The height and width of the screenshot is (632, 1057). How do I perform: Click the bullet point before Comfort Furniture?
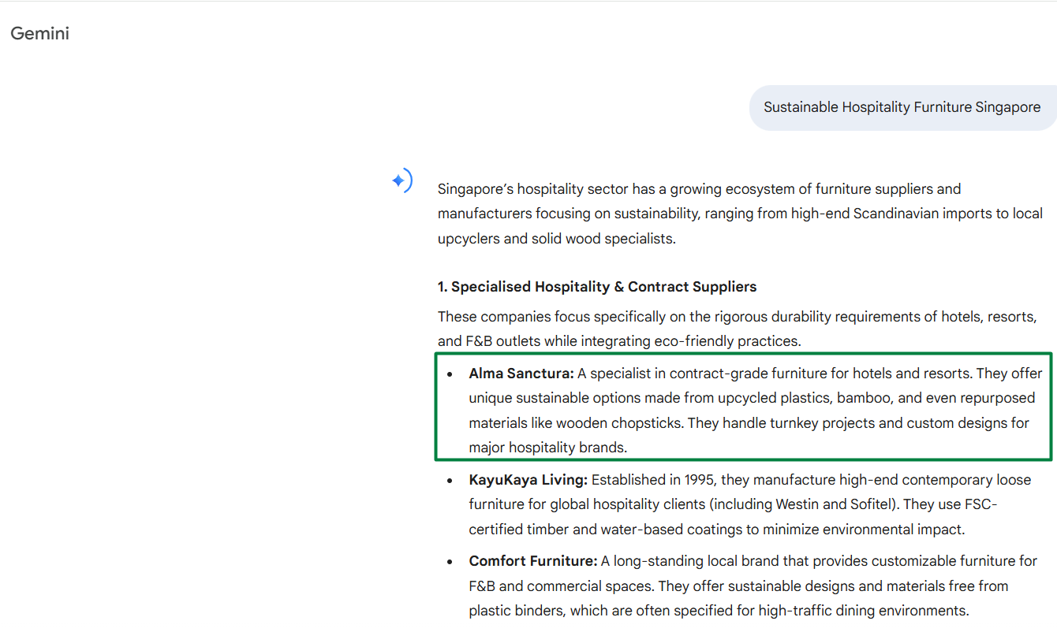pos(450,562)
